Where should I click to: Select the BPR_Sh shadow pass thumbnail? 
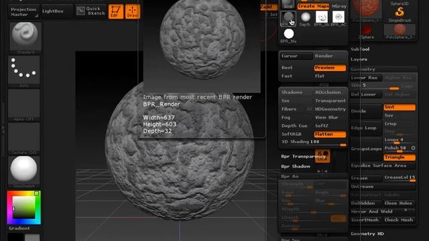(x=322, y=19)
